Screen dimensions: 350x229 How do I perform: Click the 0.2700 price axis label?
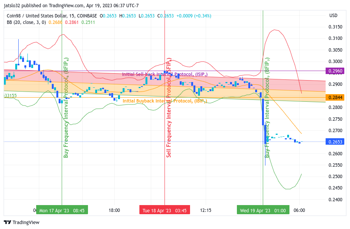[x=336, y=131]
